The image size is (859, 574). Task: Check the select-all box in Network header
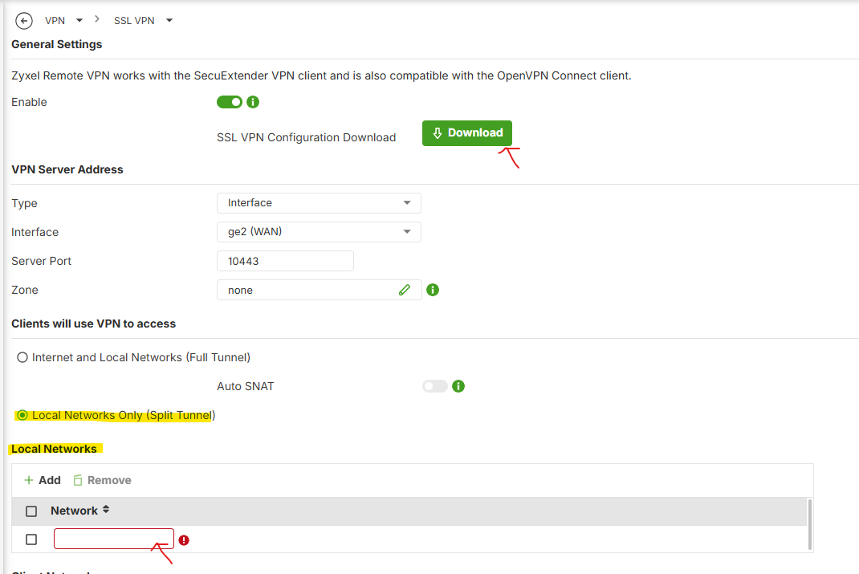(31, 511)
